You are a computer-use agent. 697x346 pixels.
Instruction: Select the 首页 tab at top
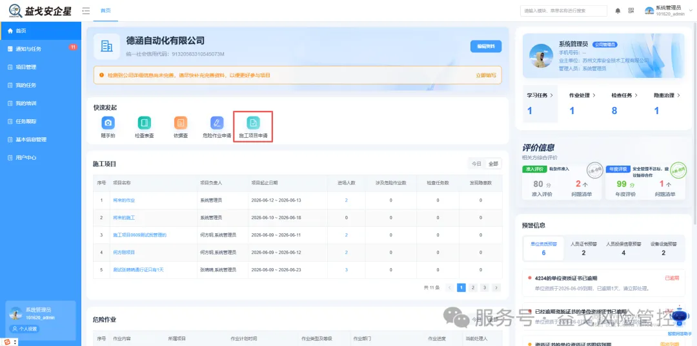point(106,11)
